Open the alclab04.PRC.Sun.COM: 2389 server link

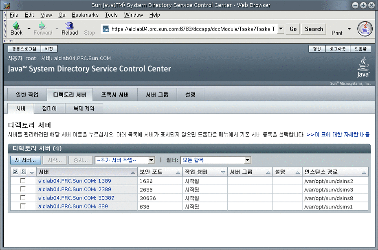point(75,189)
